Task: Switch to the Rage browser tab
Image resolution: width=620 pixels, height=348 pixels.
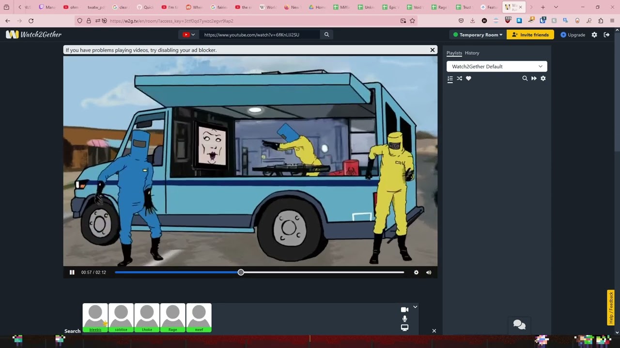Action: 440,7
